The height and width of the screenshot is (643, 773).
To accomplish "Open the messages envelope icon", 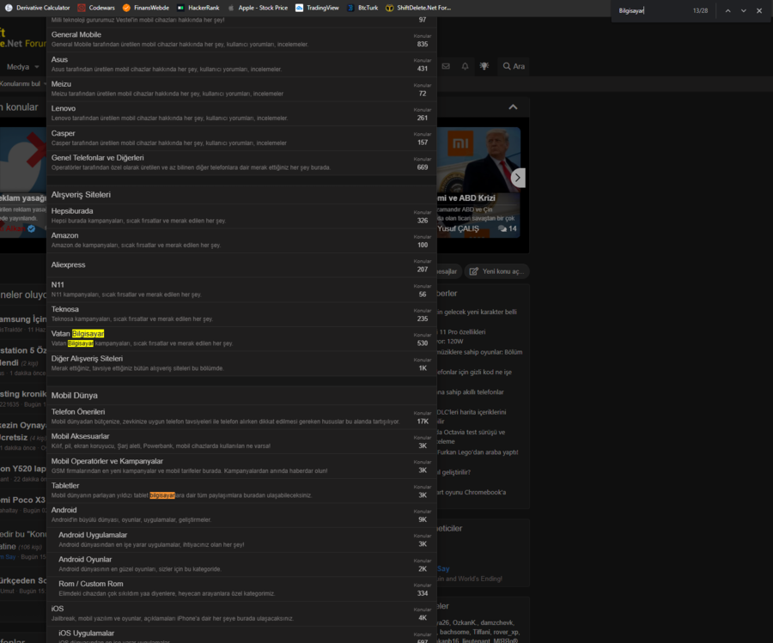I will 446,66.
